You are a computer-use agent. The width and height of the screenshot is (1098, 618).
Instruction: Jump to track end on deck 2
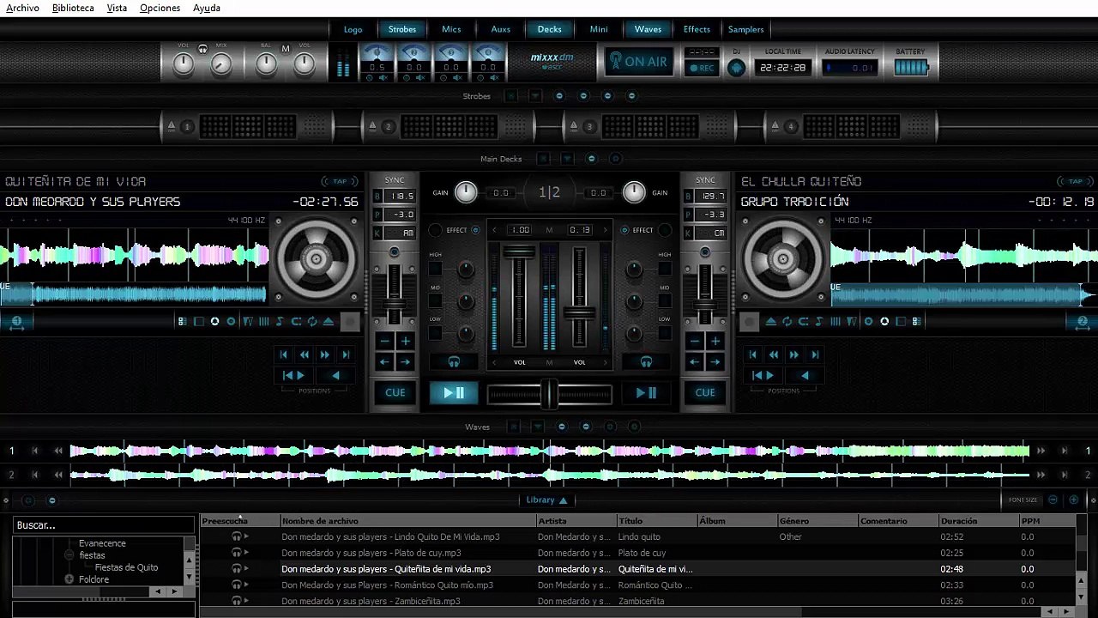pyautogui.click(x=815, y=354)
